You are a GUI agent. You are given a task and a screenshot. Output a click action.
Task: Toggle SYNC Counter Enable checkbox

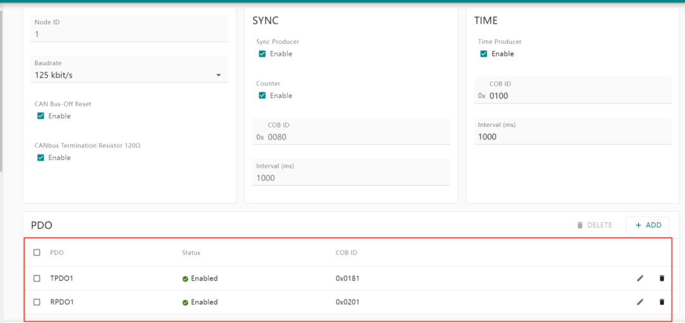pyautogui.click(x=262, y=95)
